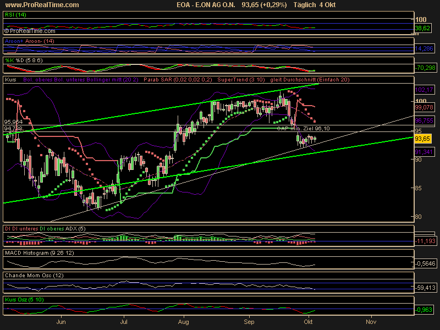Viewport: 440px width, 330px height.
Task: Select the gleit Durchschnitt (Einfach 20) legend
Action: [310, 80]
